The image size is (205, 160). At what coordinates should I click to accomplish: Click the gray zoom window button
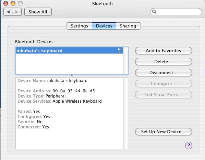tap(20, 3)
